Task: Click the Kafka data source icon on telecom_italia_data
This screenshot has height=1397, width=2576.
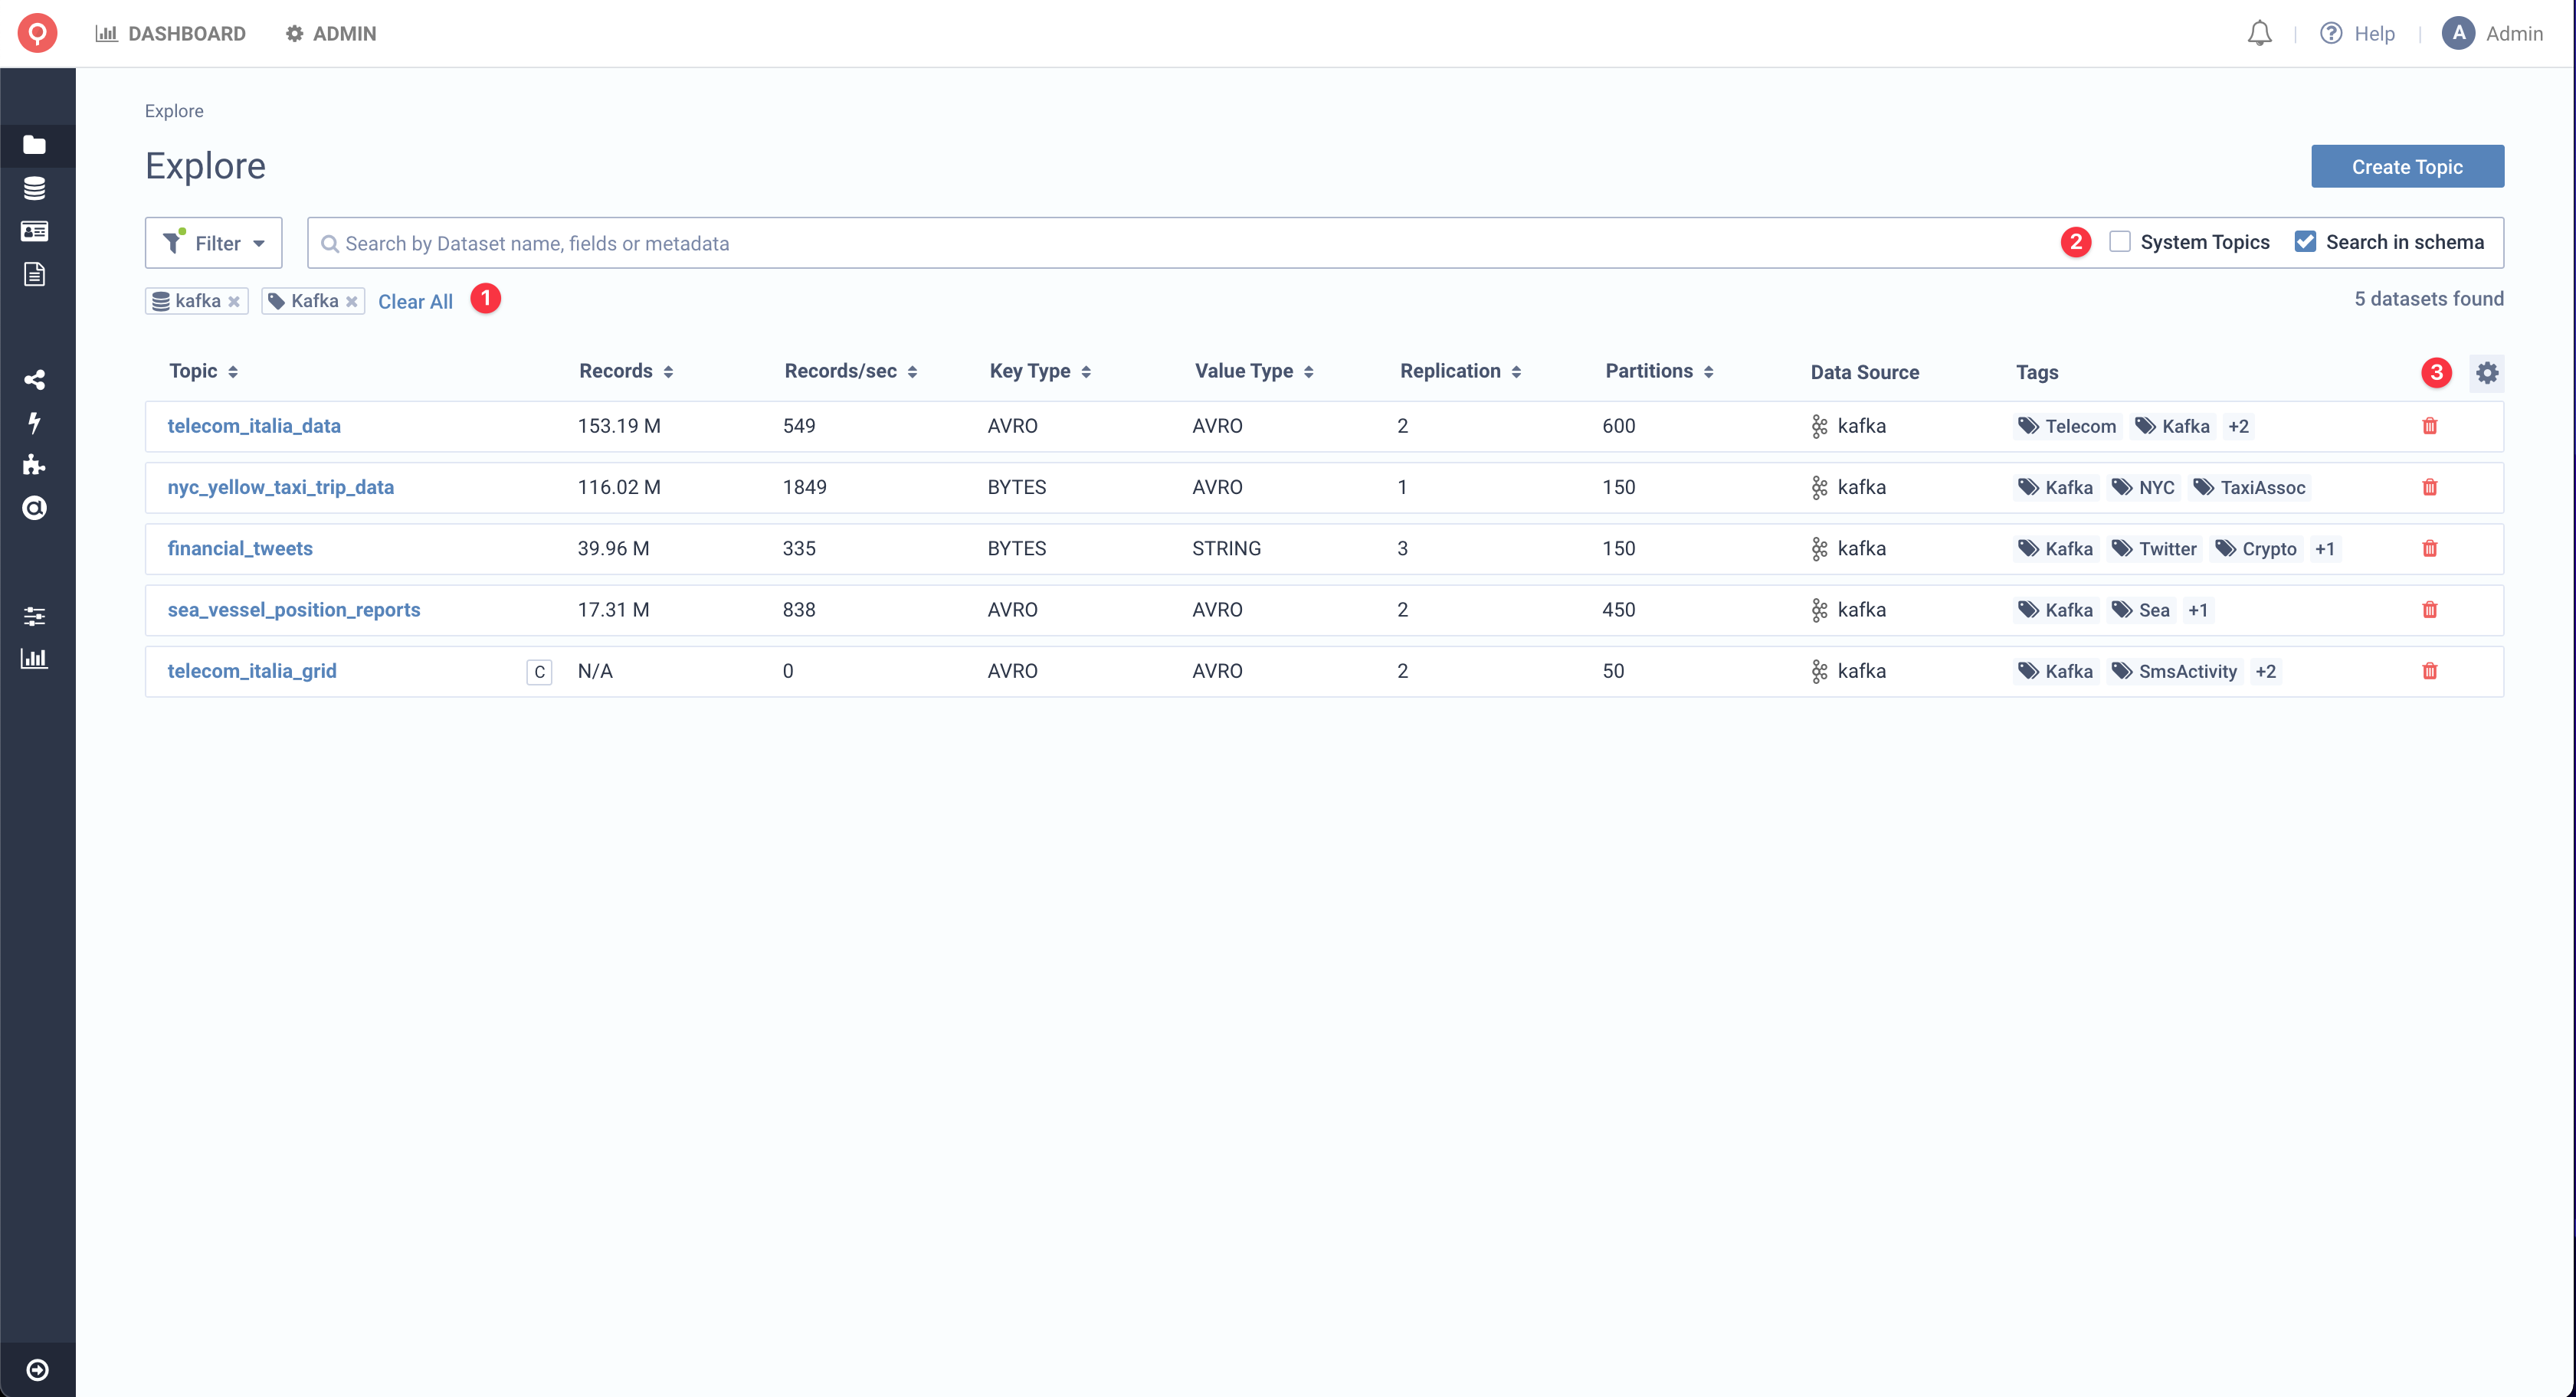Action: click(x=1819, y=425)
